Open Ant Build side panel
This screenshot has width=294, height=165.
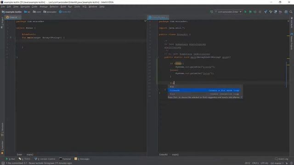(292, 22)
